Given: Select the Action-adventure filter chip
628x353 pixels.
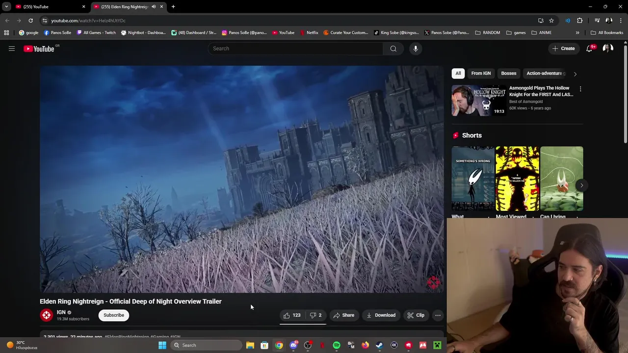Looking at the screenshot, I should pos(544,74).
